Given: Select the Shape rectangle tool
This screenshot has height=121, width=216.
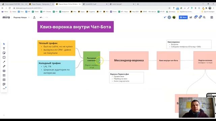Looking at the screenshot, I should [x=4, y=57].
